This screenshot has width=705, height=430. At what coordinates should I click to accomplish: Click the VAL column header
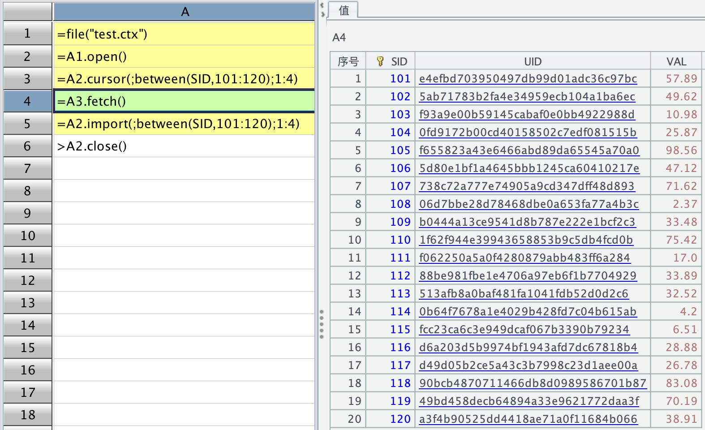676,61
